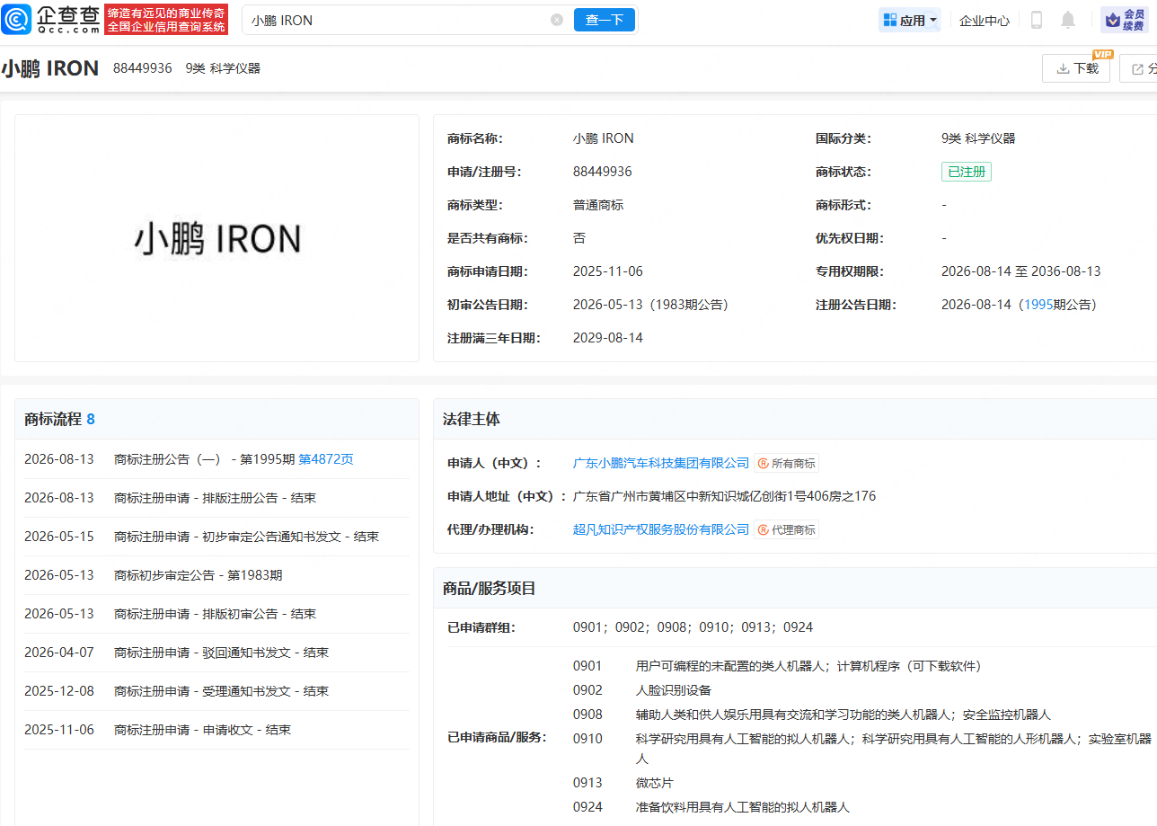Click 初审公告日期 value 2026-05-13（1983期公告）
The height and width of the screenshot is (826, 1157).
pyautogui.click(x=654, y=305)
